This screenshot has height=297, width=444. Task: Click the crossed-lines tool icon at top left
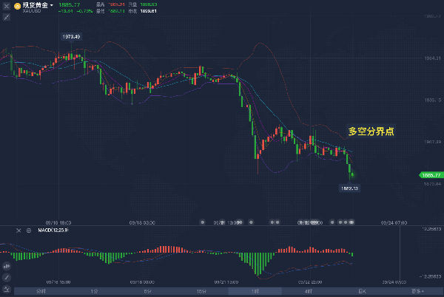click(5, 6)
